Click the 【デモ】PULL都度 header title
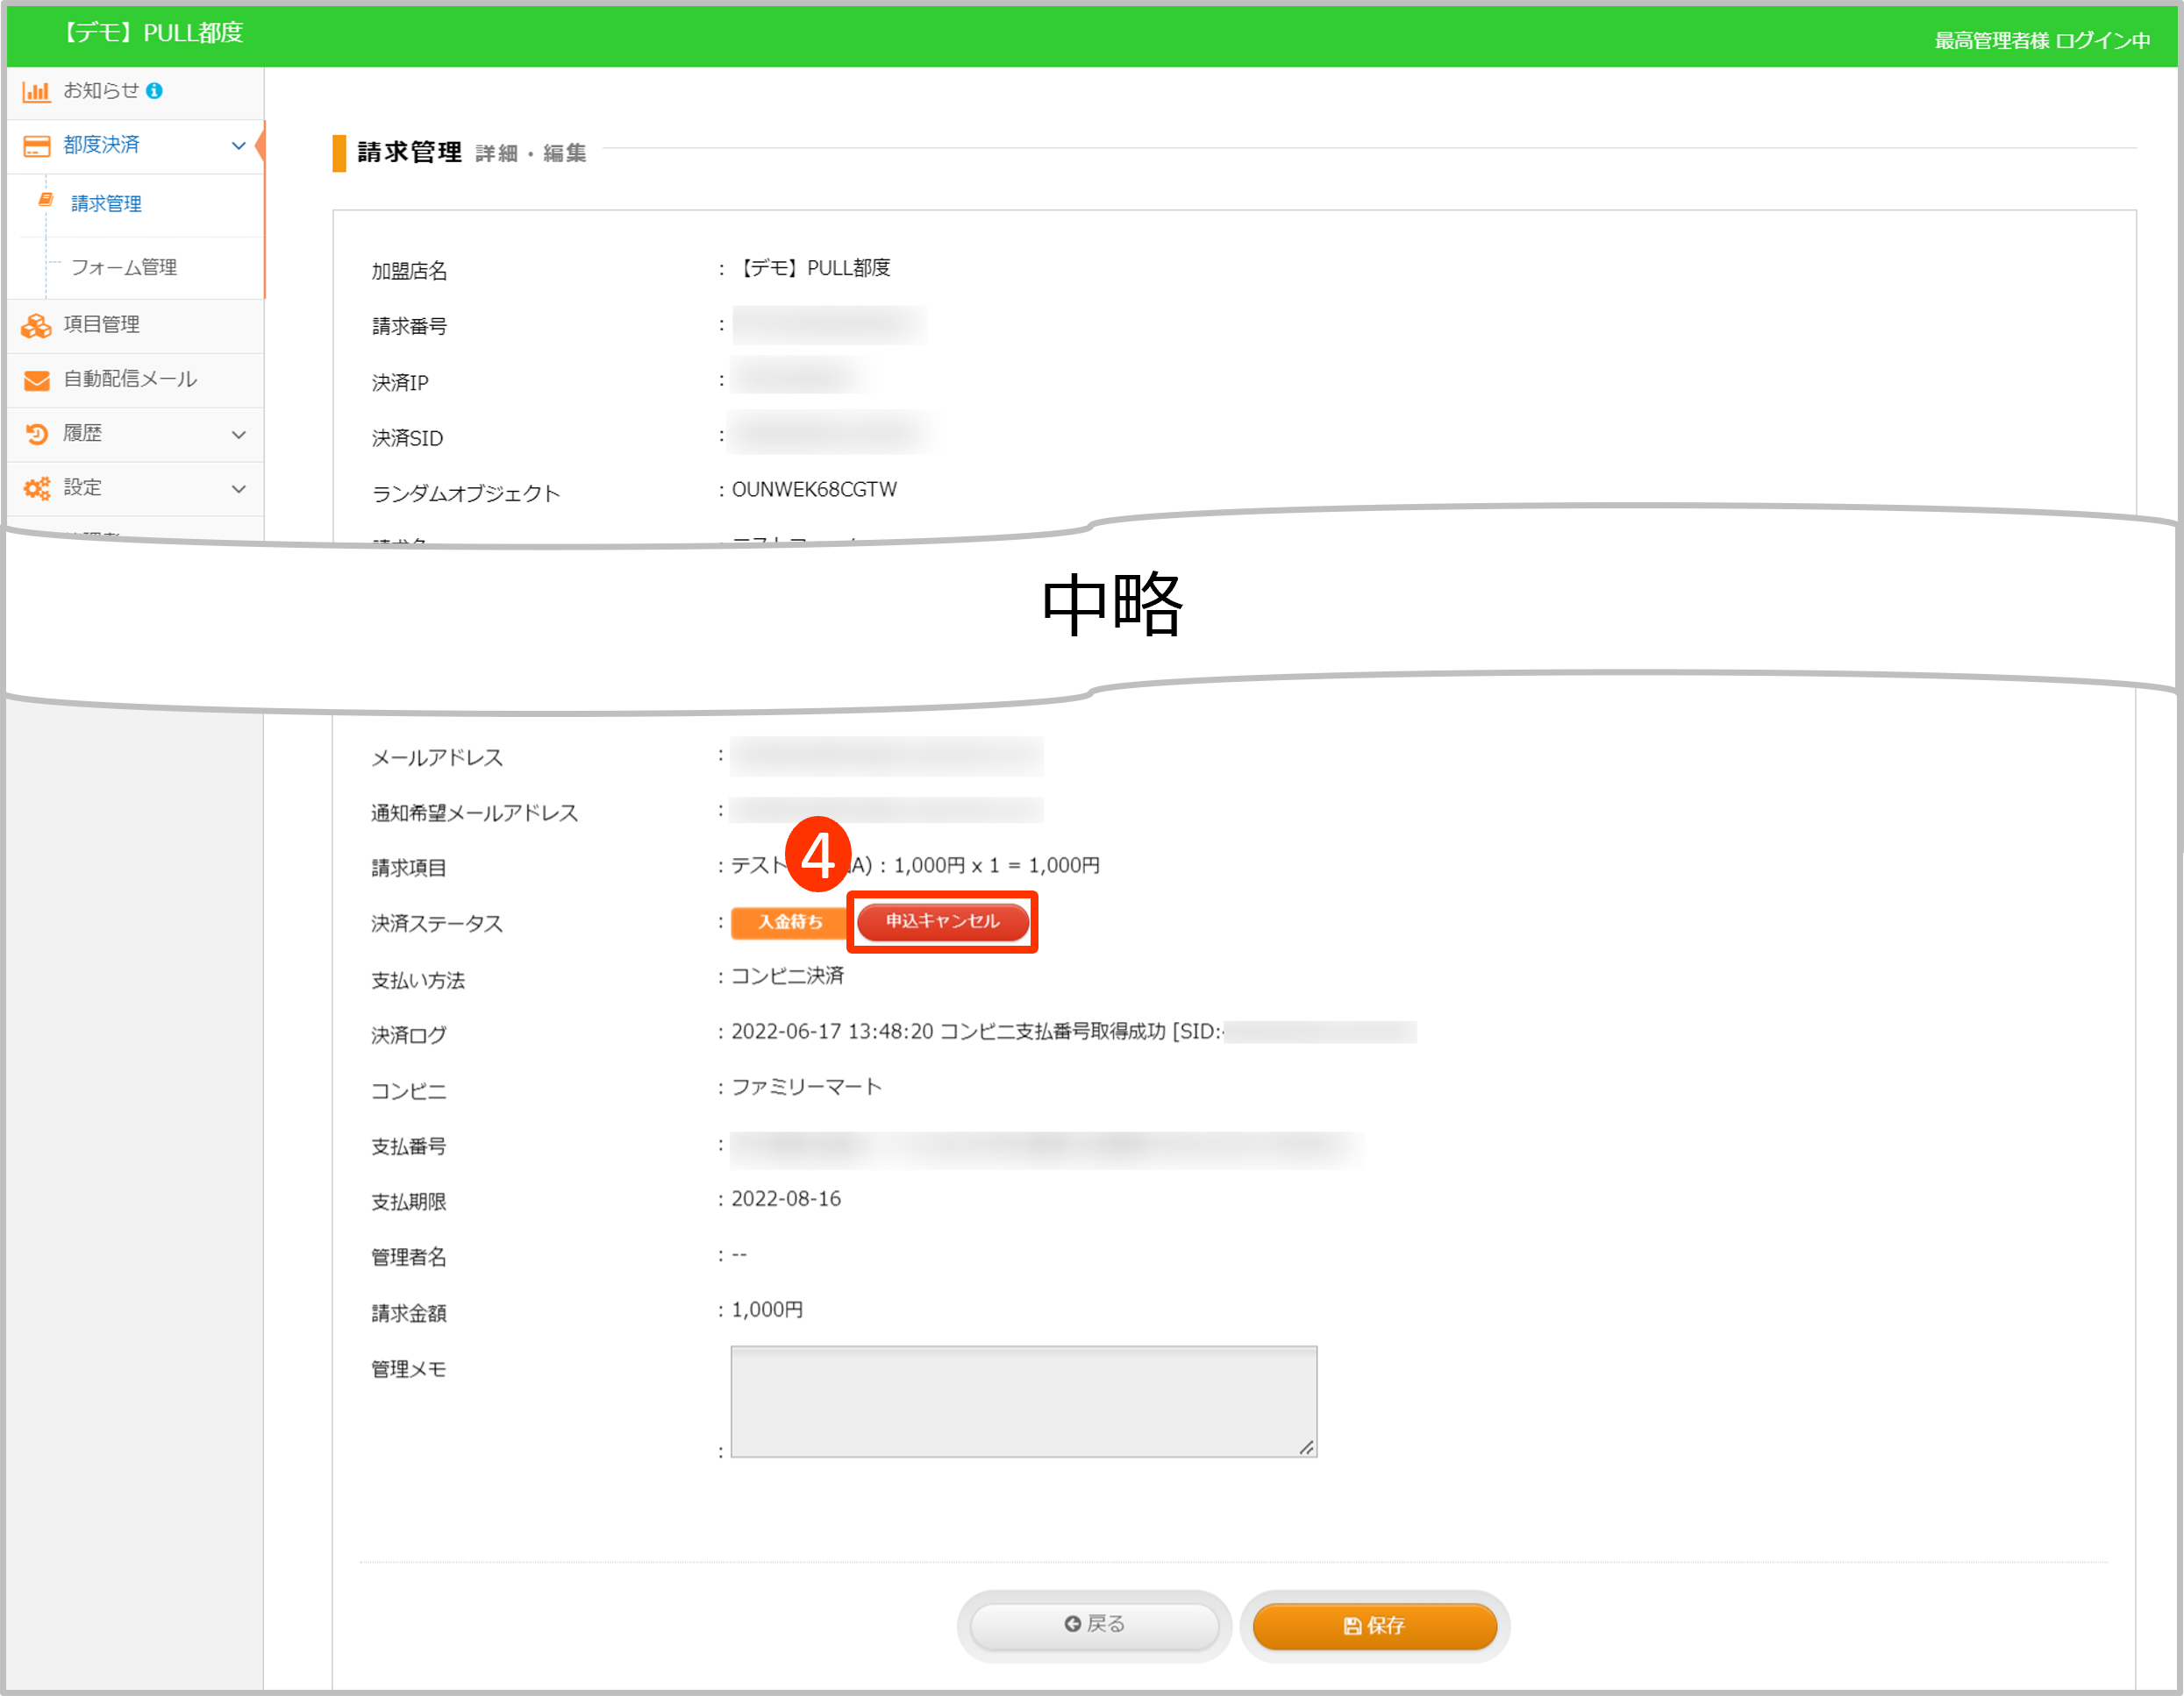 pyautogui.click(x=154, y=33)
